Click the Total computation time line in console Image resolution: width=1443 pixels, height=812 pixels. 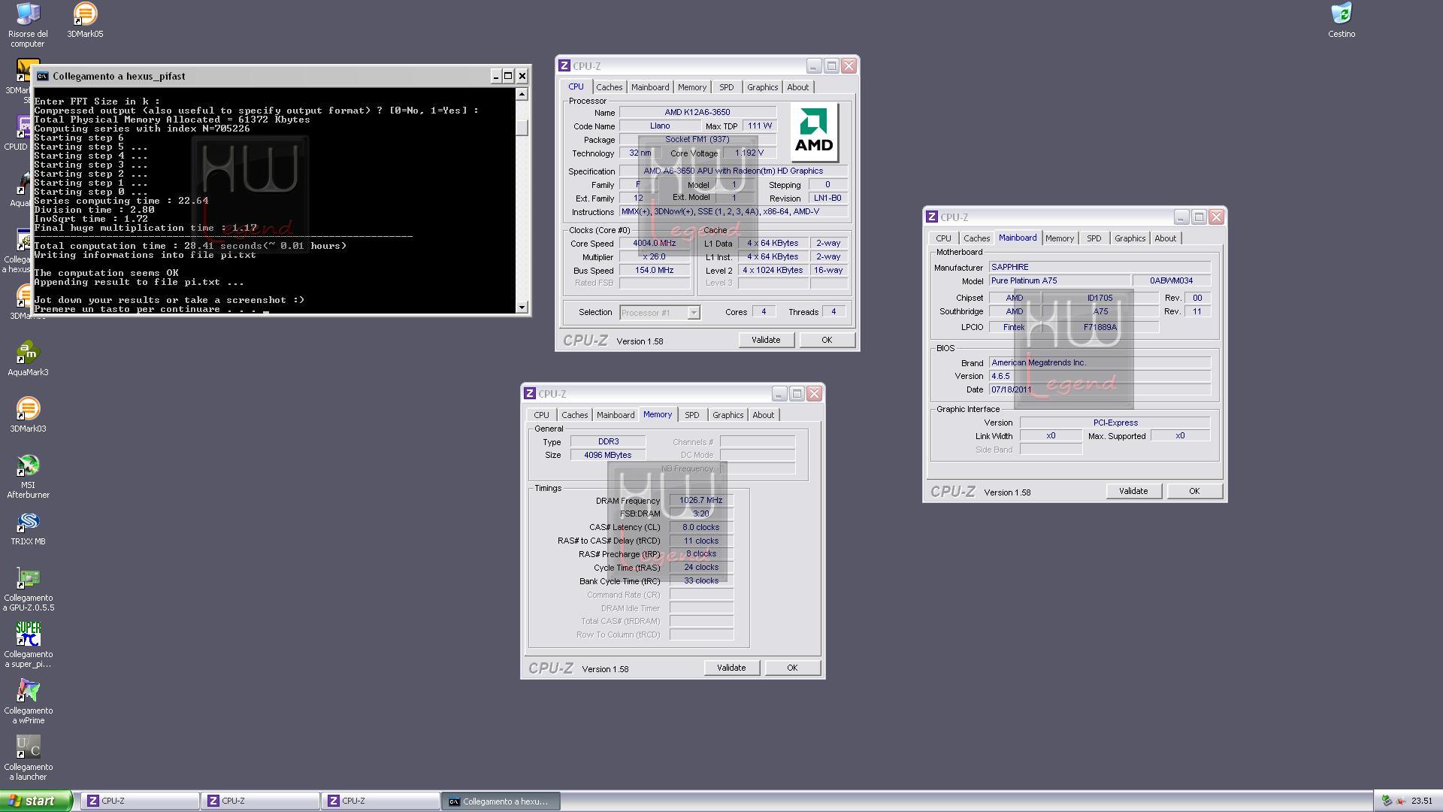(x=190, y=246)
